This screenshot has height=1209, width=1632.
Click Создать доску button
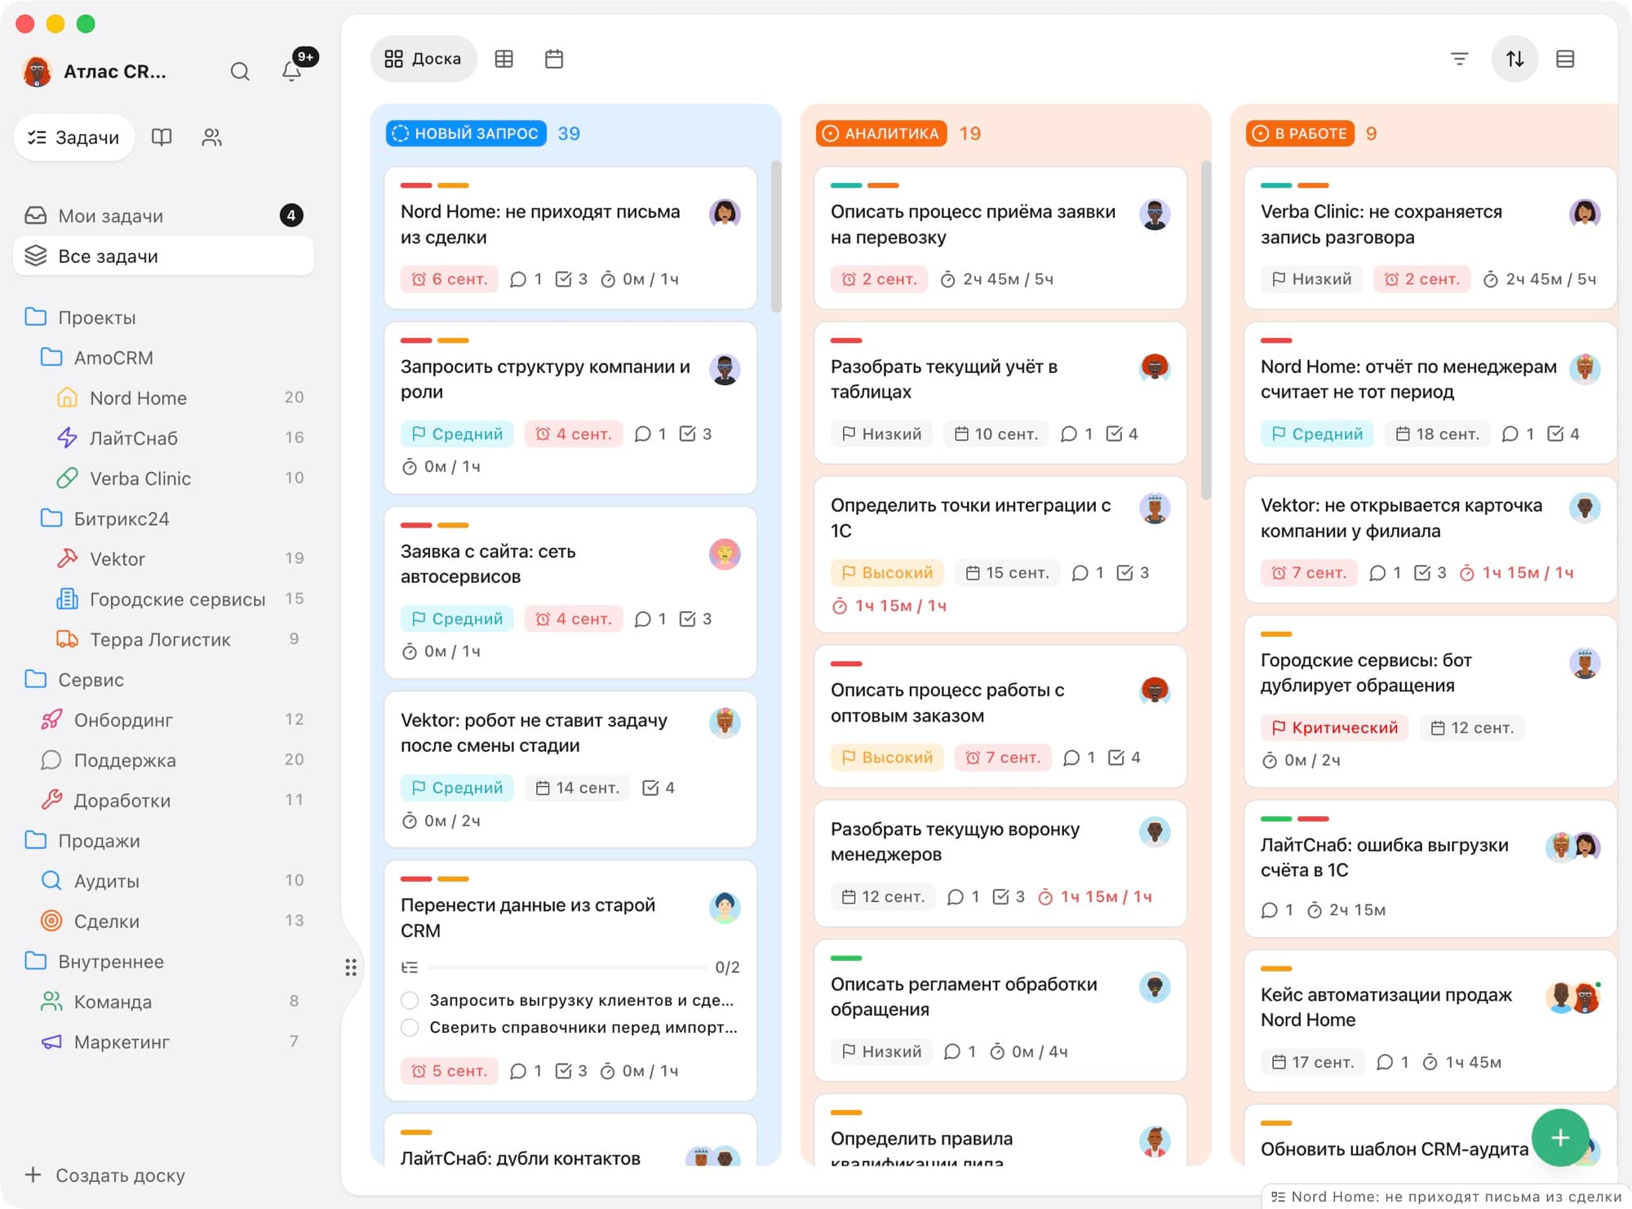[105, 1175]
